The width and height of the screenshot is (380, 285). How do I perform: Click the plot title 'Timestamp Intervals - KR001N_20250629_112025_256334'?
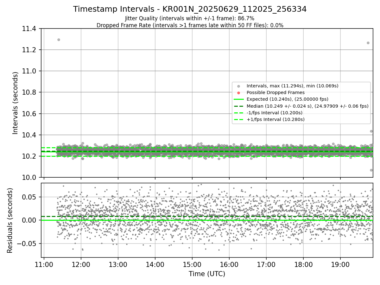(x=190, y=9)
